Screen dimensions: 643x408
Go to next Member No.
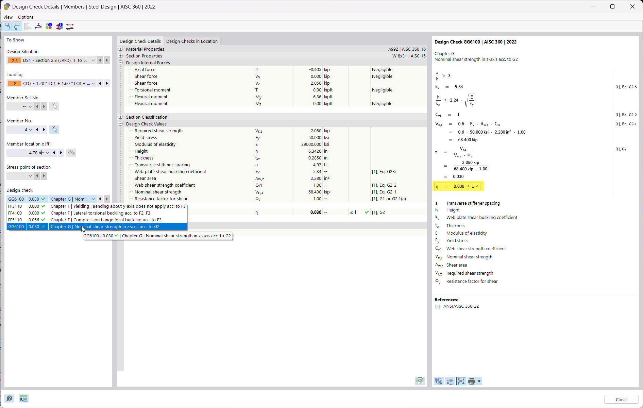tap(44, 130)
